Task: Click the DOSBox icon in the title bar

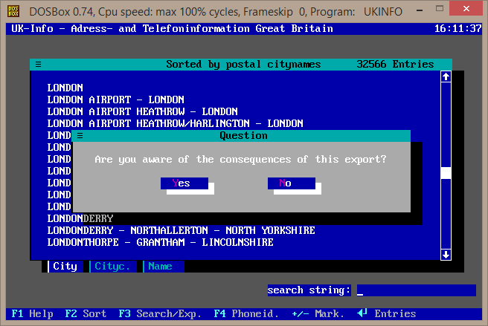Action: point(13,11)
